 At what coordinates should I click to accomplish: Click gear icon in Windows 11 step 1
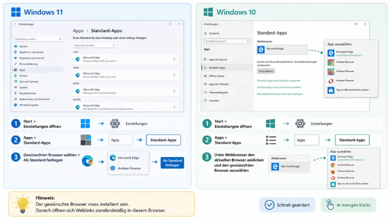point(115,124)
